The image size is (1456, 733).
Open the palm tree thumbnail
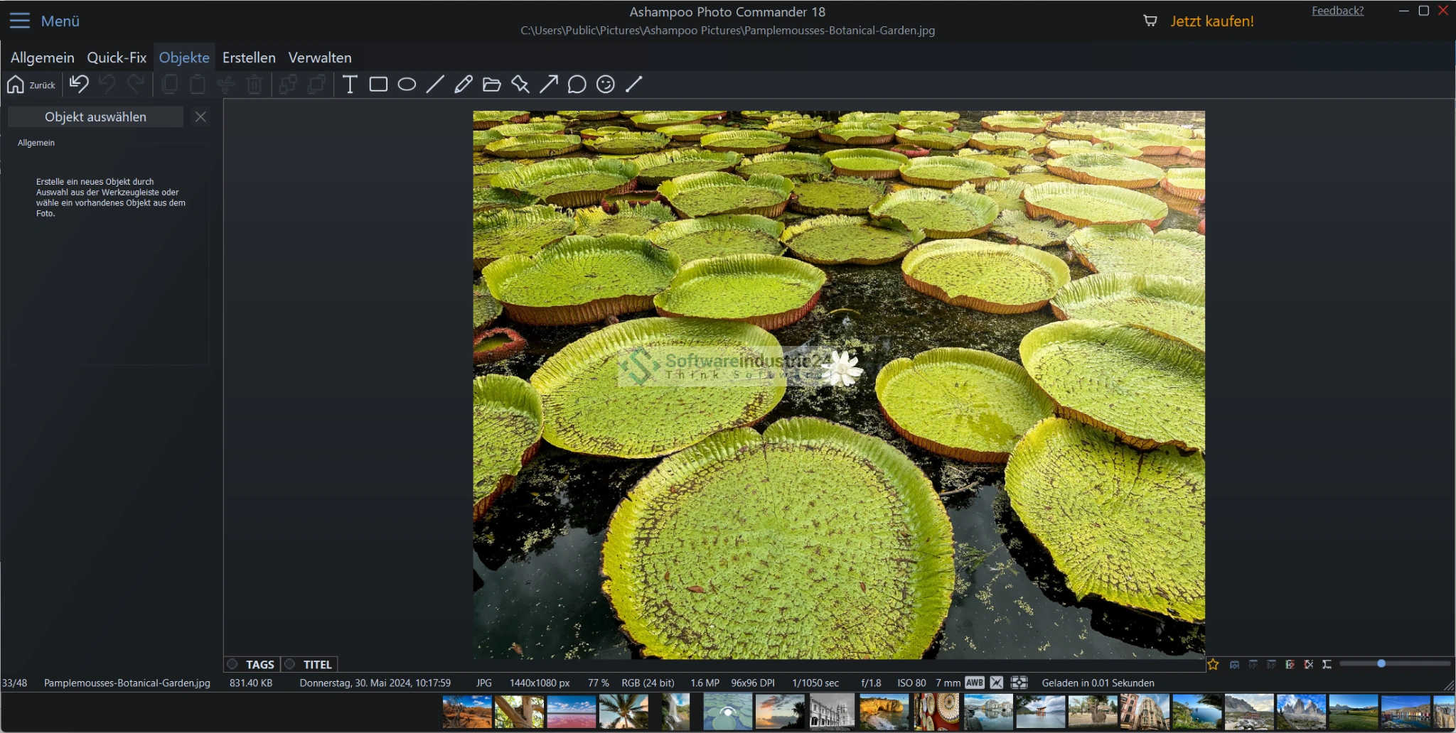point(623,712)
